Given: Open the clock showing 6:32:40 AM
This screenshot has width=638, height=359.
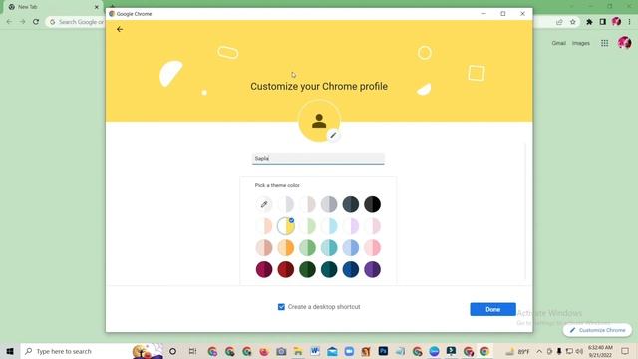Looking at the screenshot, I should [600, 351].
